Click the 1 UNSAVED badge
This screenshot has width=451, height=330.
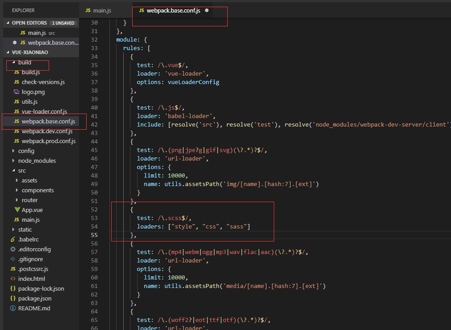point(63,23)
